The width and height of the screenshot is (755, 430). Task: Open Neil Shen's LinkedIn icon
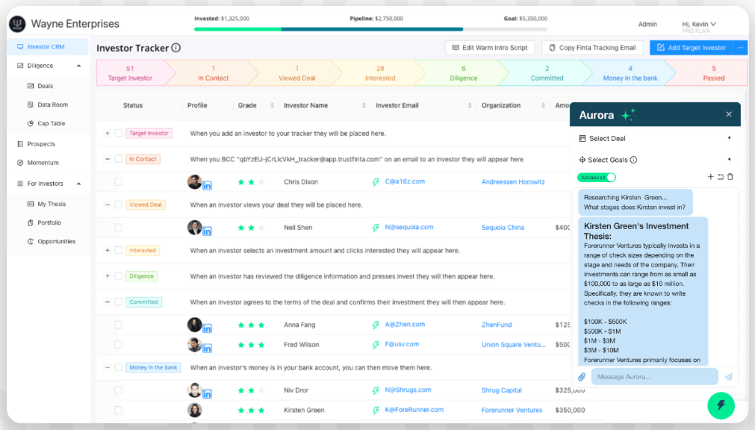point(207,231)
